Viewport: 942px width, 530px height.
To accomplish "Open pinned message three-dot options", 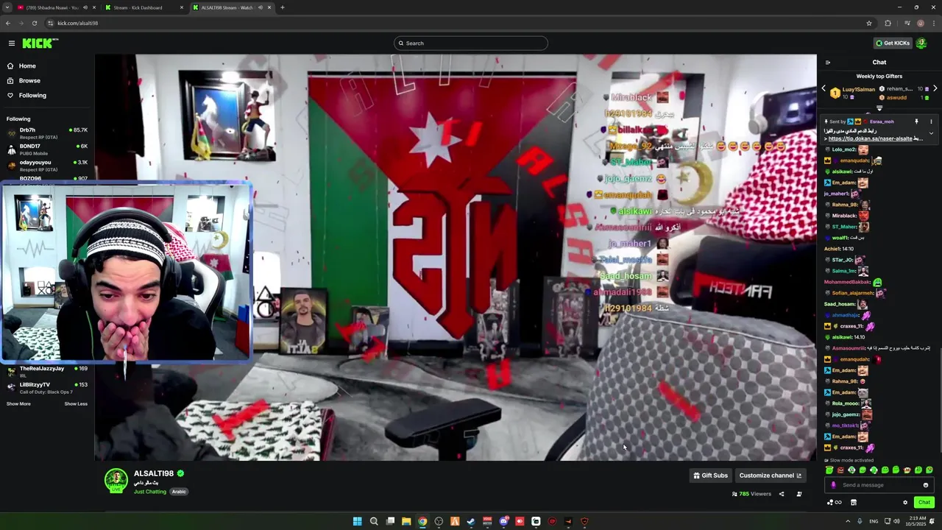I will pos(931,121).
